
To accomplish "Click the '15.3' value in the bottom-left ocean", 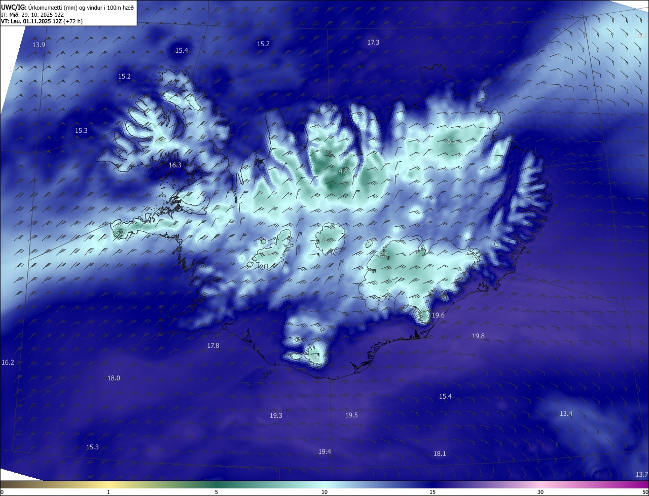I will click(x=92, y=447).
